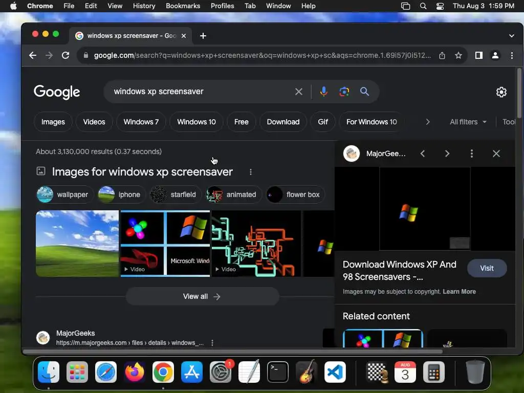Click the magnifier search button
This screenshot has width=524, height=393.
[364, 92]
